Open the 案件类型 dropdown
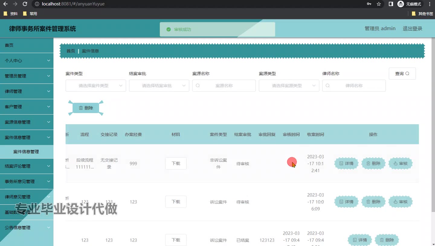435x246 pixels. point(96,86)
